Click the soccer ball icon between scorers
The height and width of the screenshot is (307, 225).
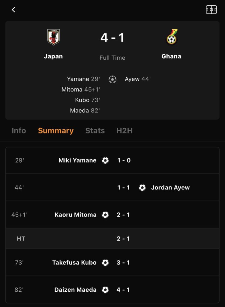pos(112,79)
